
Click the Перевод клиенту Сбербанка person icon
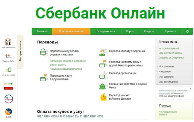click(103, 52)
